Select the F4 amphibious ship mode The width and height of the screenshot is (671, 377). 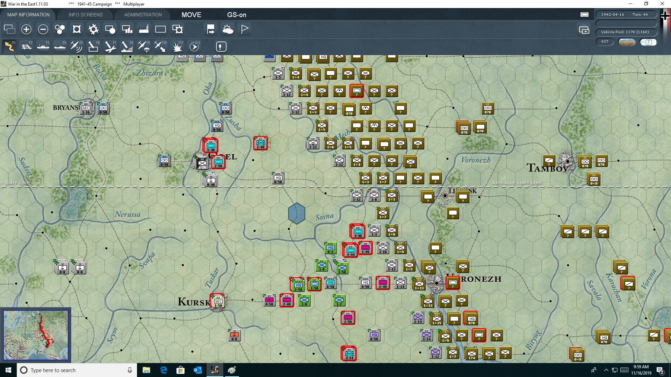[60, 46]
